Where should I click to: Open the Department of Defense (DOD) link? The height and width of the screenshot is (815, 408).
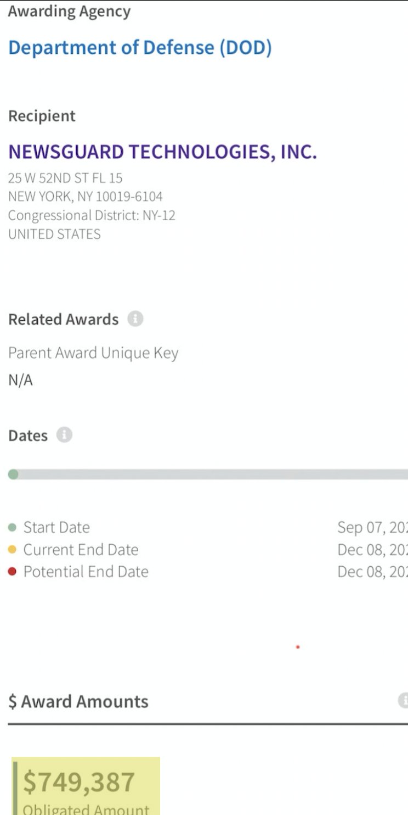(140, 47)
